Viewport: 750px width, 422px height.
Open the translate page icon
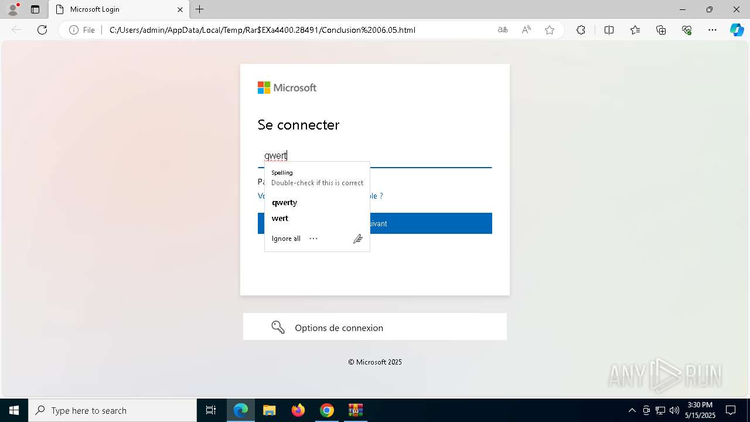tap(503, 30)
